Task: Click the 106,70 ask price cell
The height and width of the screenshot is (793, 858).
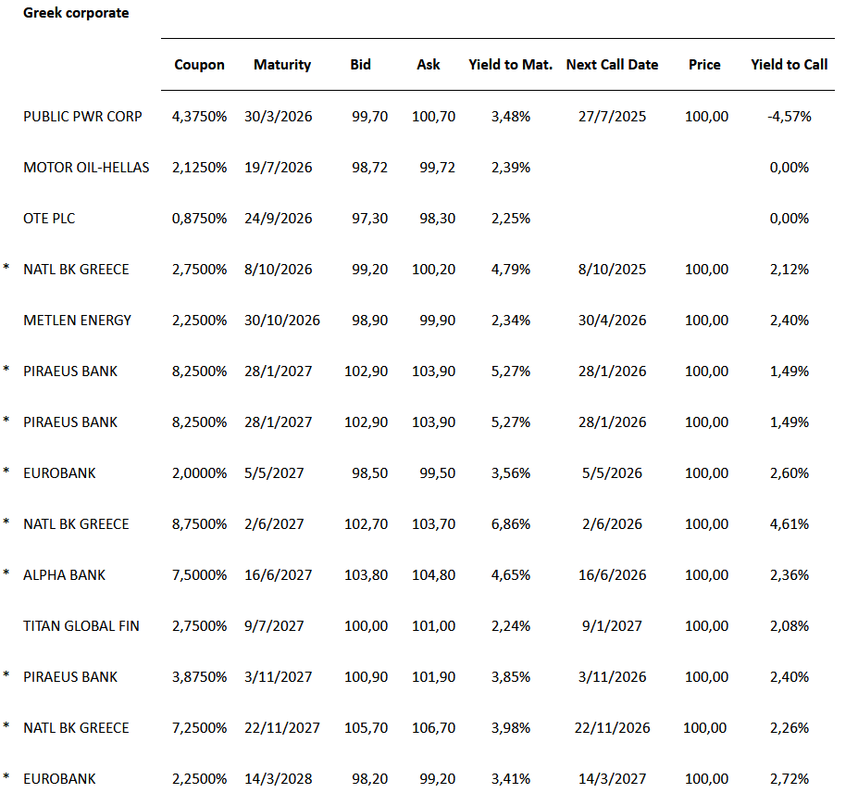Action: coord(436,728)
